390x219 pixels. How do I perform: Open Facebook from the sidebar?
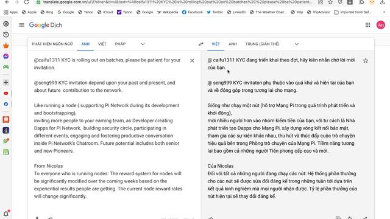click(x=6, y=104)
